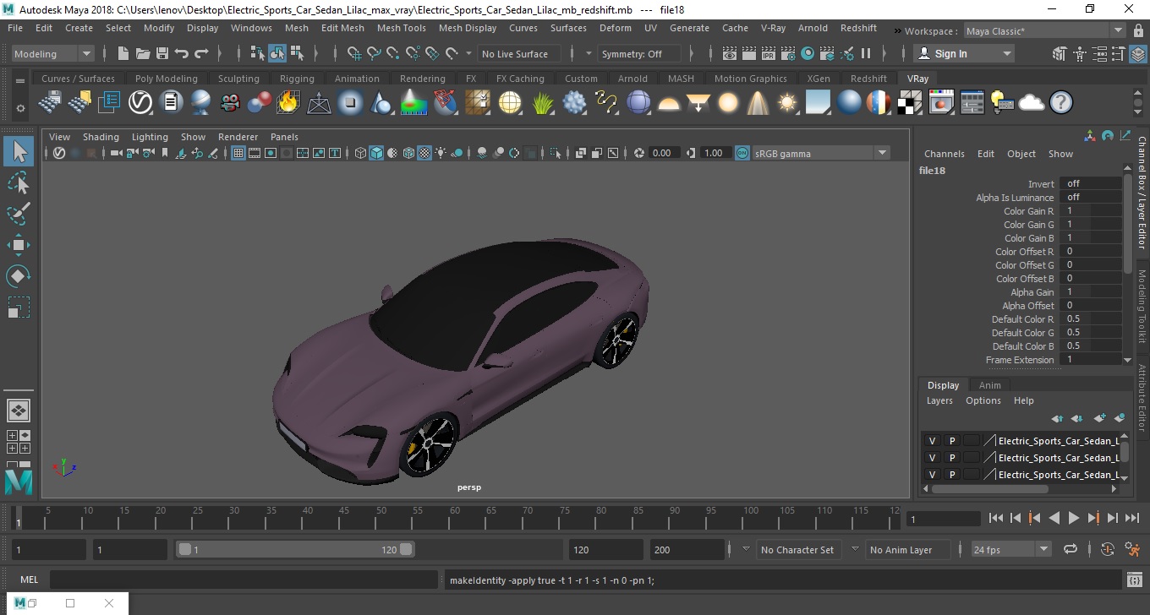Viewport: 1150px width, 615px height.
Task: Step back one key
Action: pyautogui.click(x=1034, y=518)
